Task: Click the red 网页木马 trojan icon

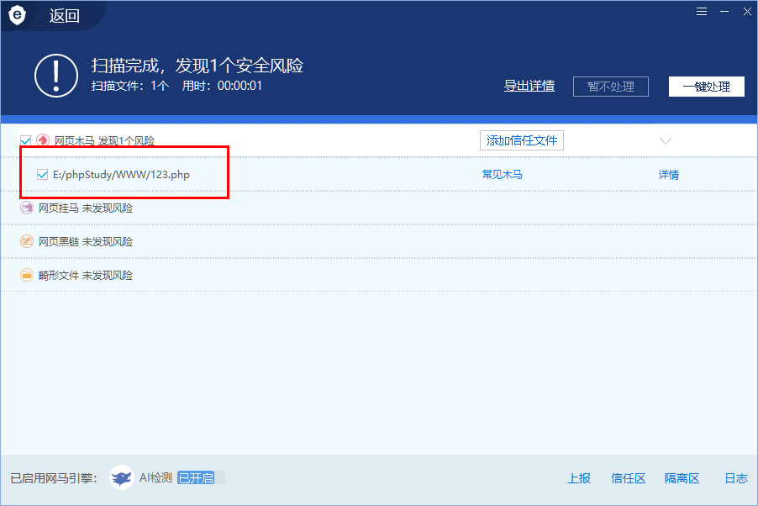Action: point(43,140)
